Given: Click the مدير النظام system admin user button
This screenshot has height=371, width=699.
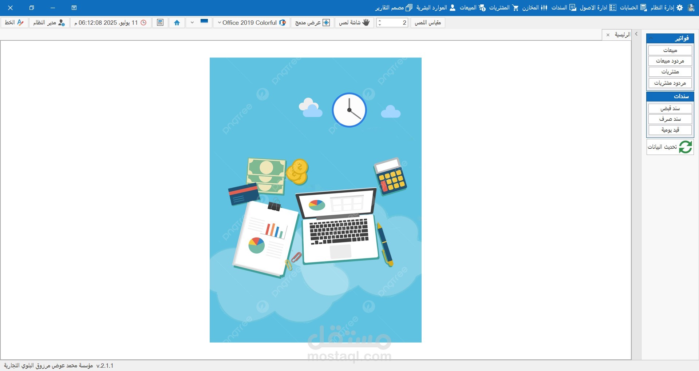Looking at the screenshot, I should click(x=49, y=23).
